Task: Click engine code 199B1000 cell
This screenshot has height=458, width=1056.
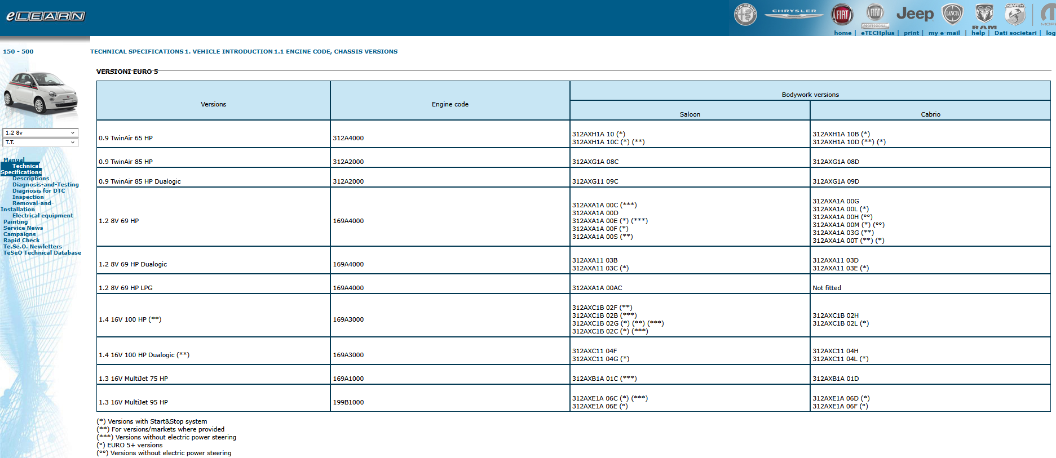Action: [450, 398]
